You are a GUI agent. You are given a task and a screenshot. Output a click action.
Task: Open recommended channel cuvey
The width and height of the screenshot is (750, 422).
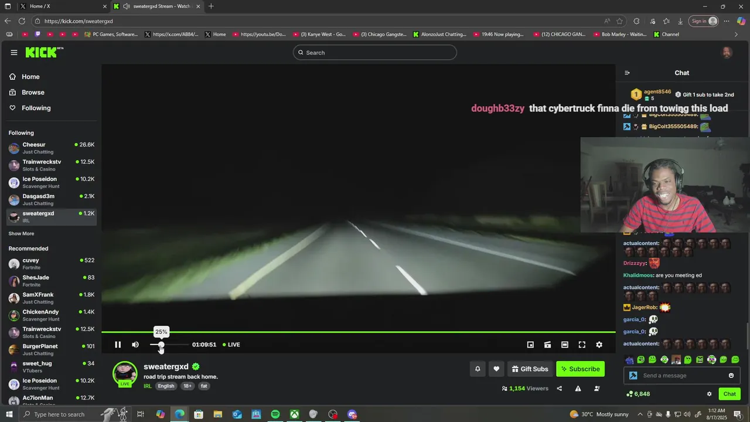(x=52, y=264)
